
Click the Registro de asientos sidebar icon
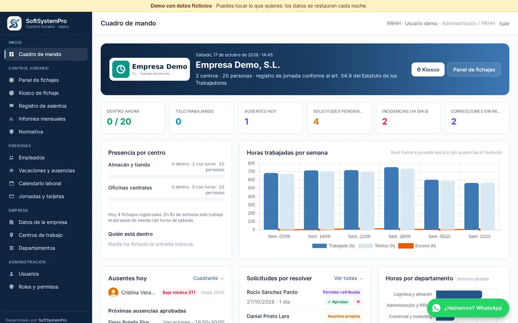[12, 106]
